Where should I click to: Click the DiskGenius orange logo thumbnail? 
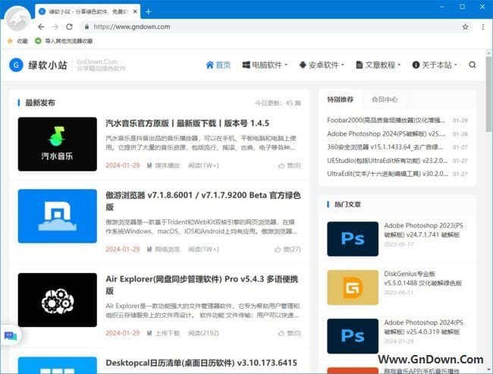point(353,288)
